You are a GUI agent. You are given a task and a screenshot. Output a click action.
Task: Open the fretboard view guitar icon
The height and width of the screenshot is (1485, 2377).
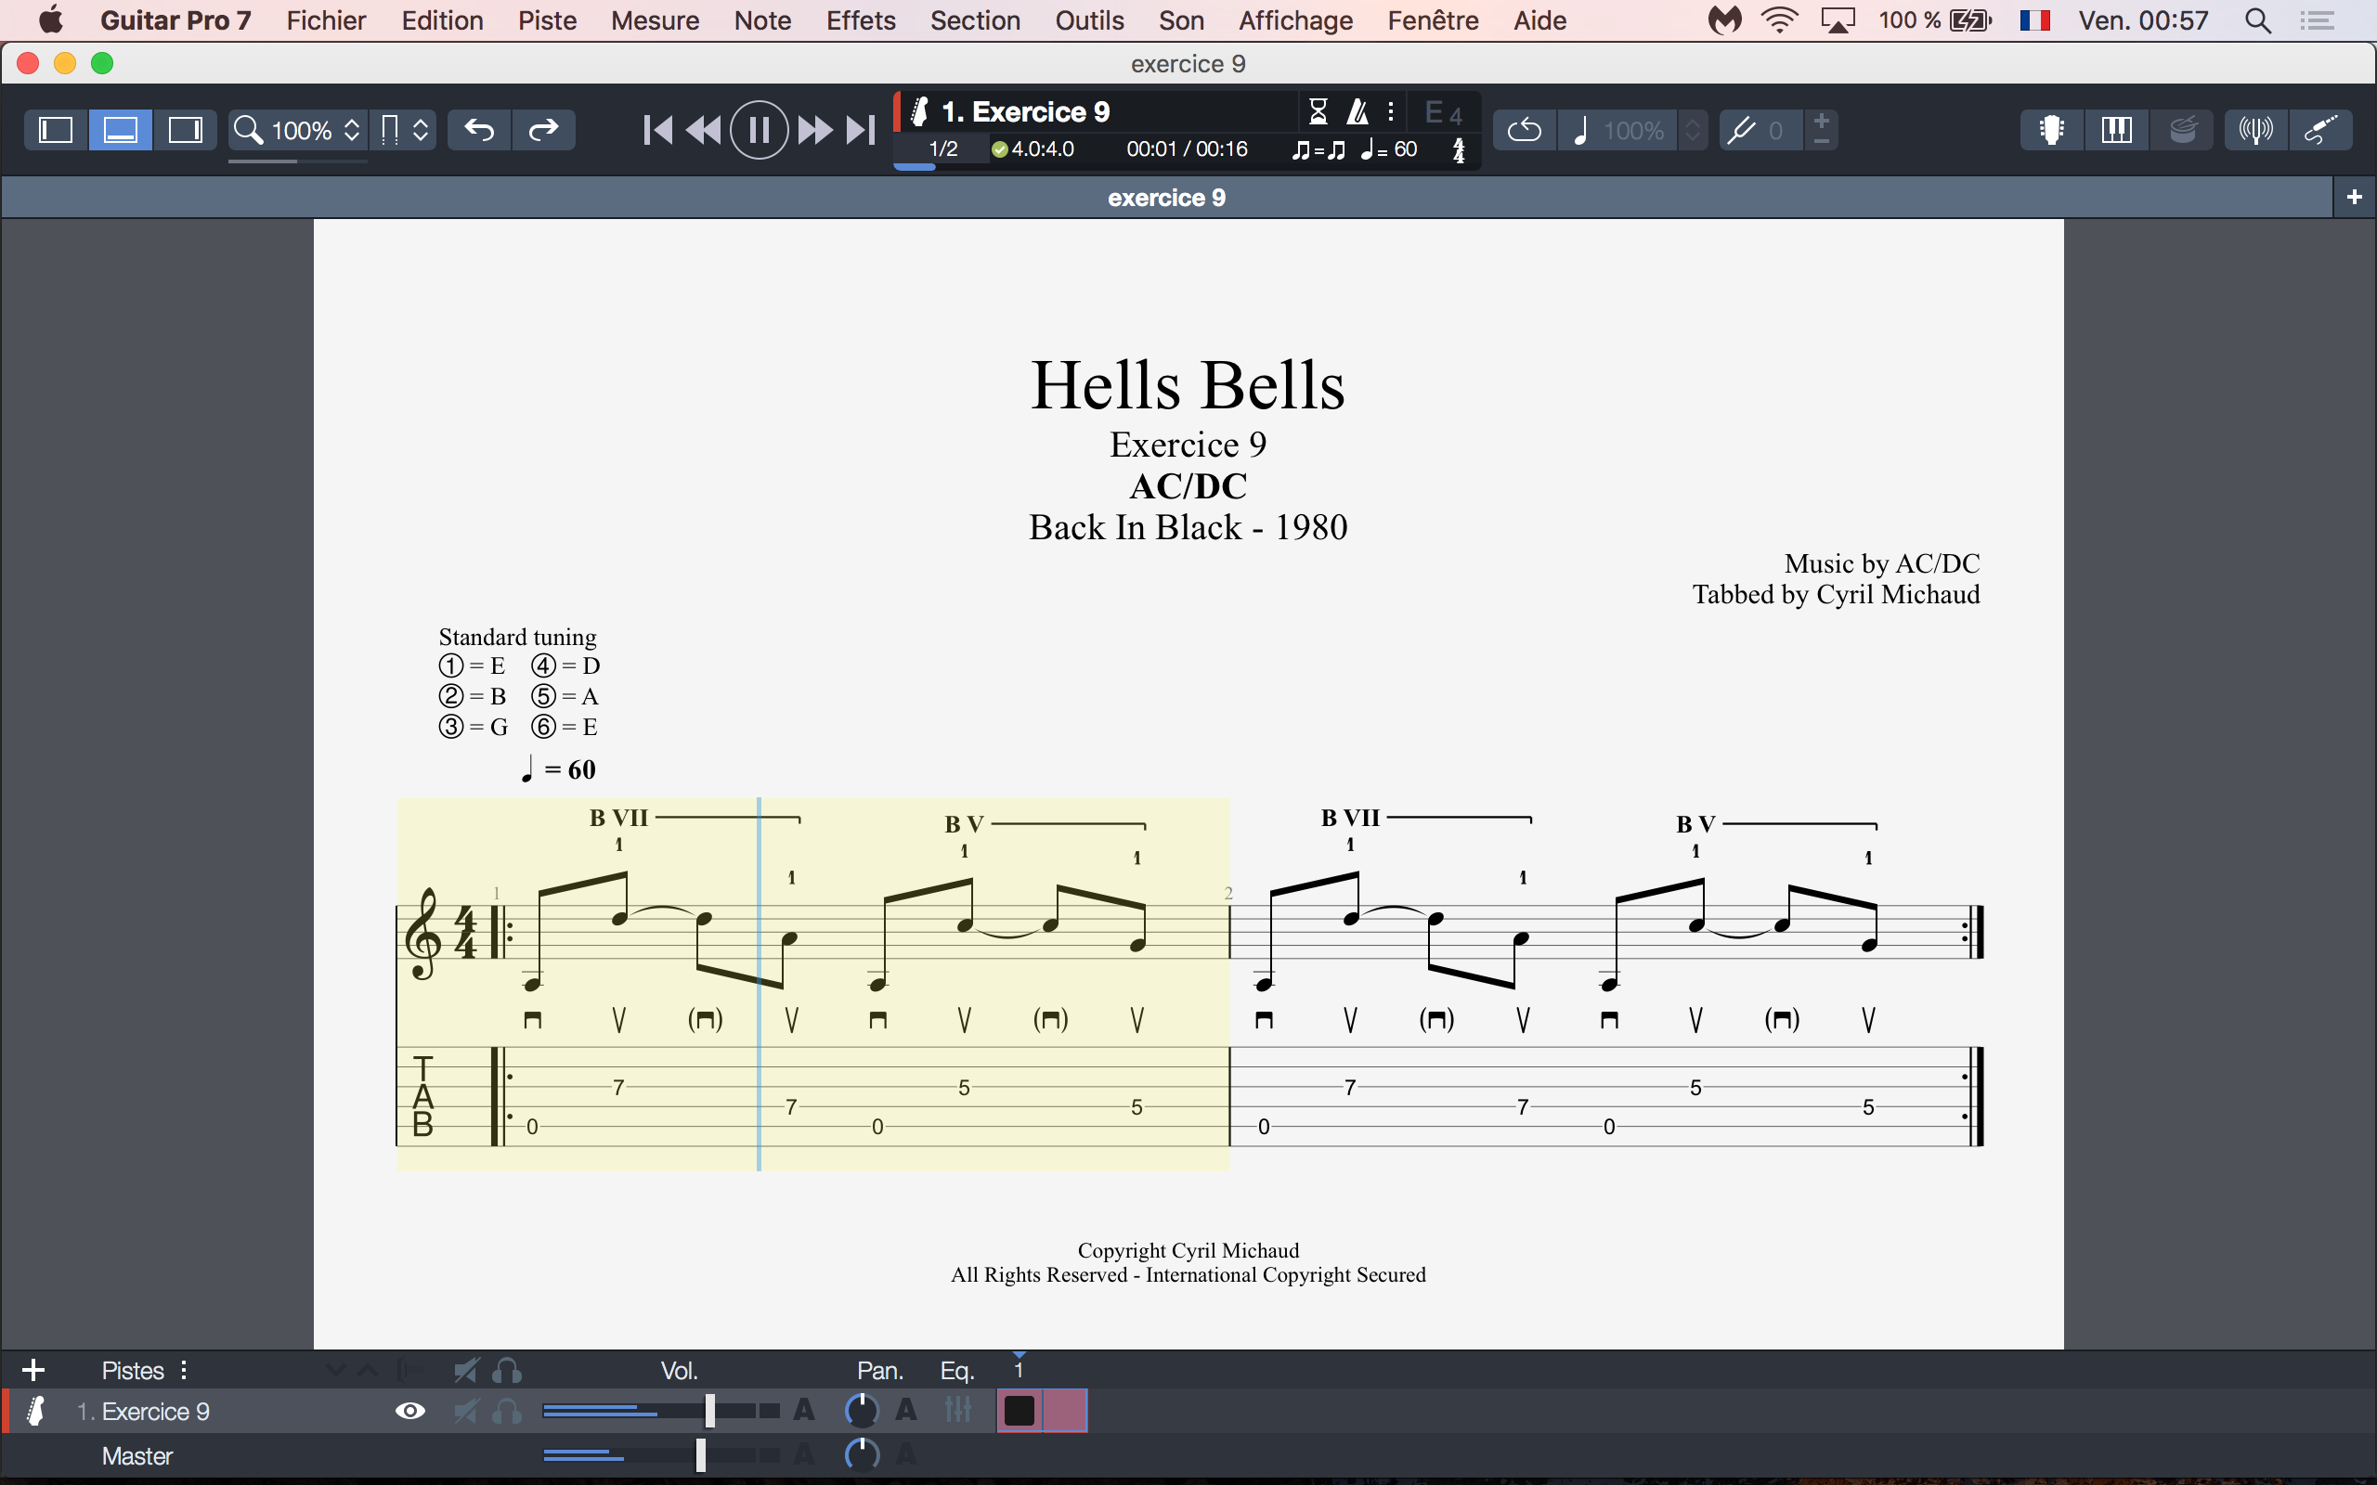2051,130
